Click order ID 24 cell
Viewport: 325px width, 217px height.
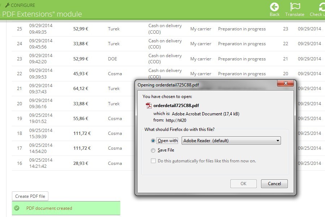19,44
